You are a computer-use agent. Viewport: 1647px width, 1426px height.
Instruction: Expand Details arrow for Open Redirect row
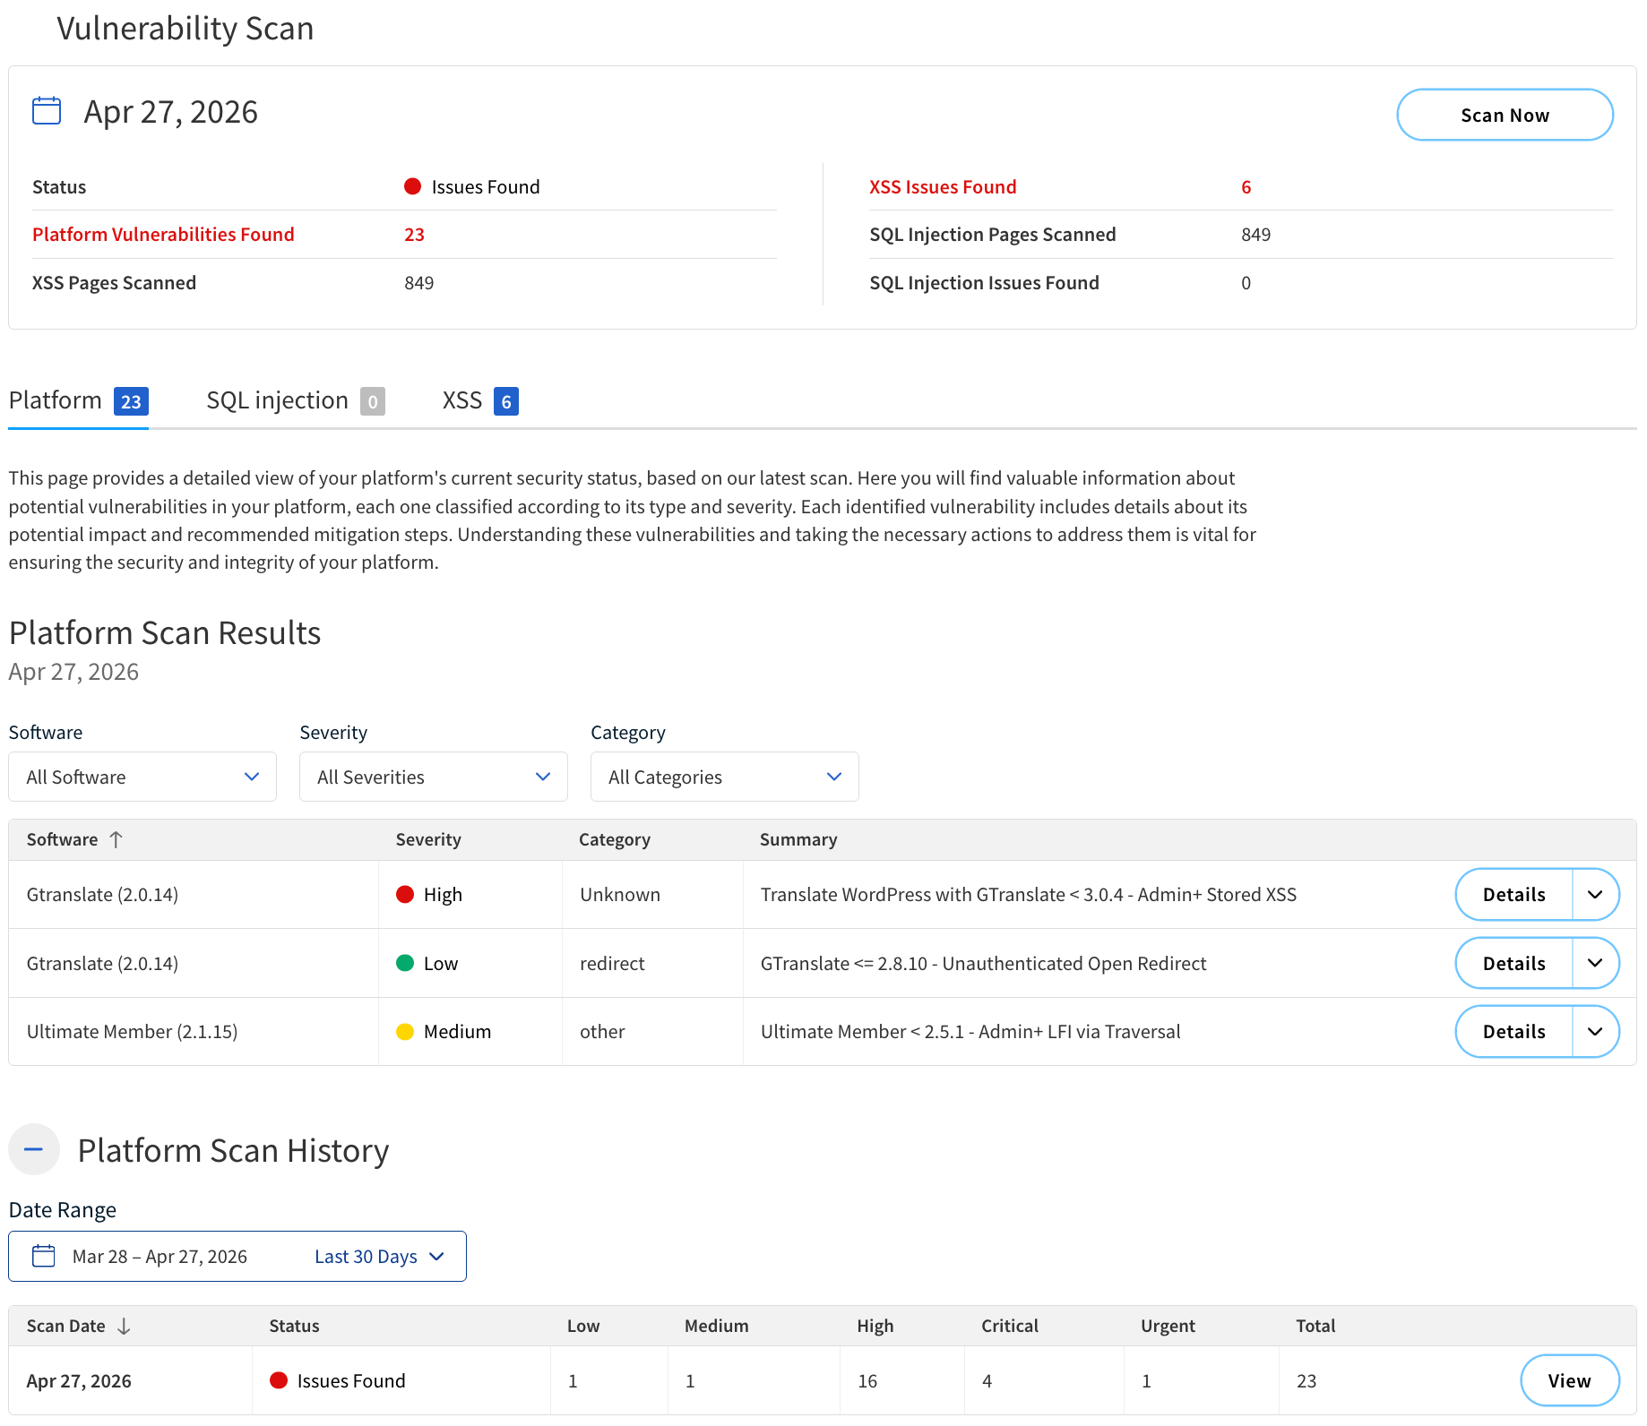[1595, 963]
